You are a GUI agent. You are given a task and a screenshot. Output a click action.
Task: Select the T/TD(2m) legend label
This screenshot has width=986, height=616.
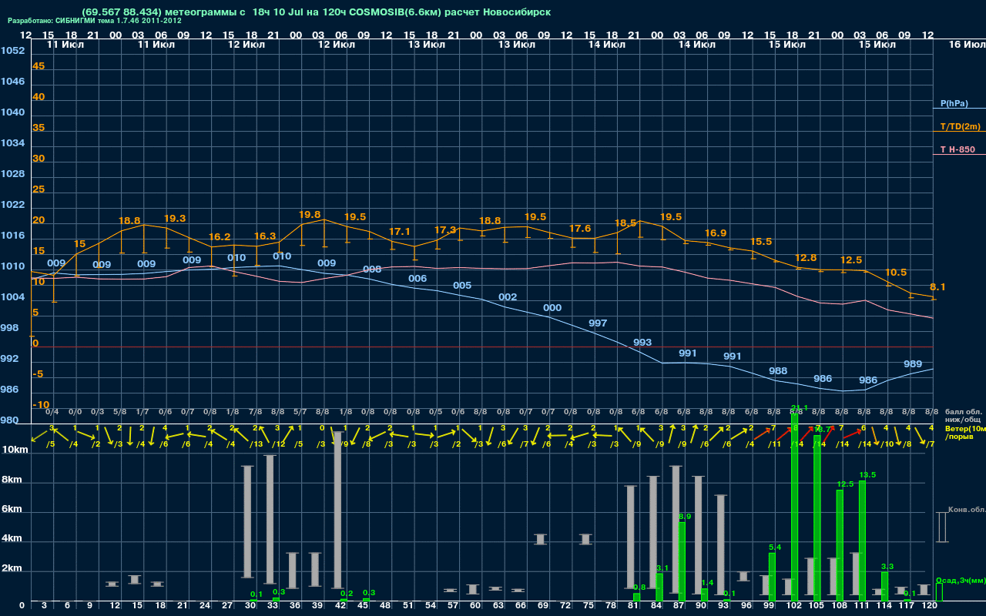click(x=961, y=126)
